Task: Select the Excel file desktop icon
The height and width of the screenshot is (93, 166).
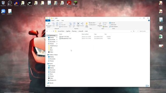Action: 161,38
